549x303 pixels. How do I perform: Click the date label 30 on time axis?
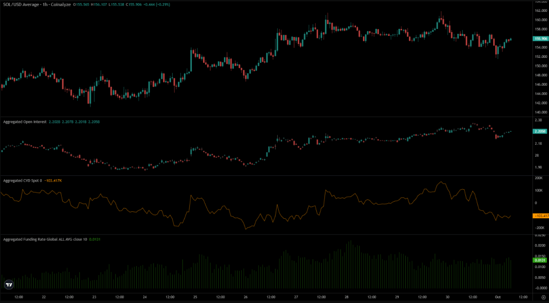(x=448, y=297)
